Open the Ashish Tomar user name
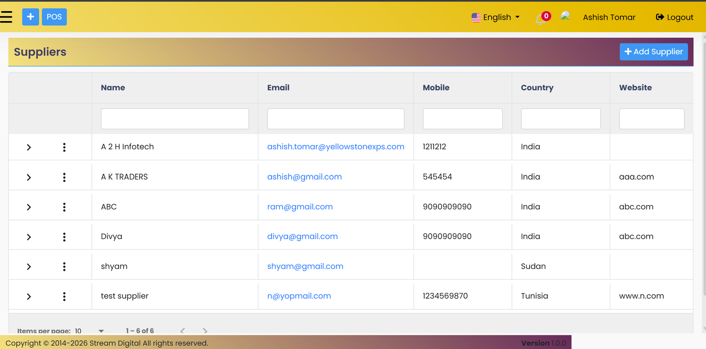This screenshot has height=349, width=706. pos(609,17)
